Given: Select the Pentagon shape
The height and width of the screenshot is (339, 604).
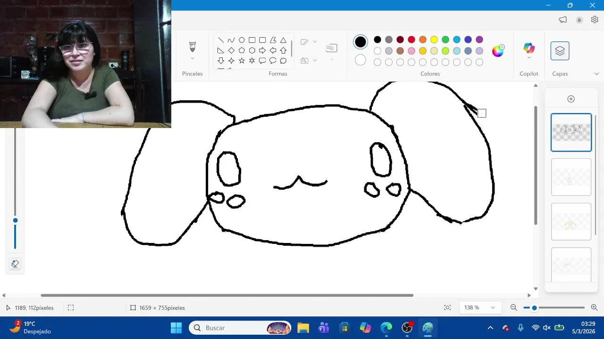Looking at the screenshot, I should [x=242, y=50].
